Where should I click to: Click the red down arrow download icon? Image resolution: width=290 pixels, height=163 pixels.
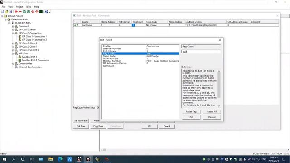[x=33, y=11]
